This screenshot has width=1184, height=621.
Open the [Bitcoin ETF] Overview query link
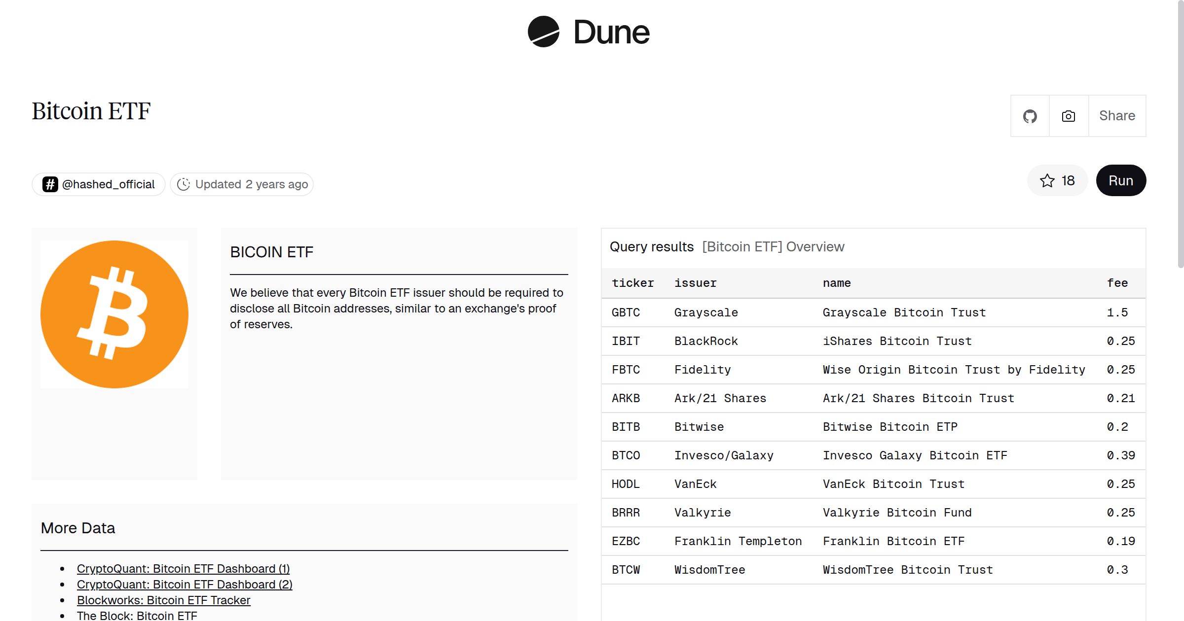coord(773,247)
